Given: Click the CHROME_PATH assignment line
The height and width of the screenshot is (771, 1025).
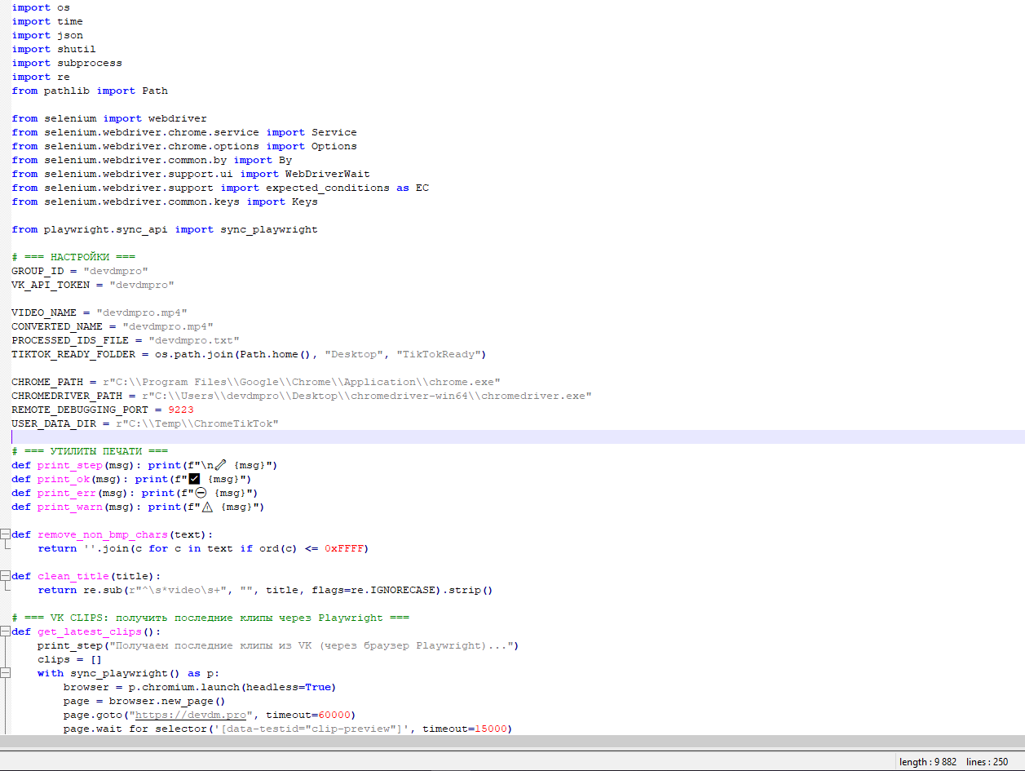Looking at the screenshot, I should coord(256,382).
